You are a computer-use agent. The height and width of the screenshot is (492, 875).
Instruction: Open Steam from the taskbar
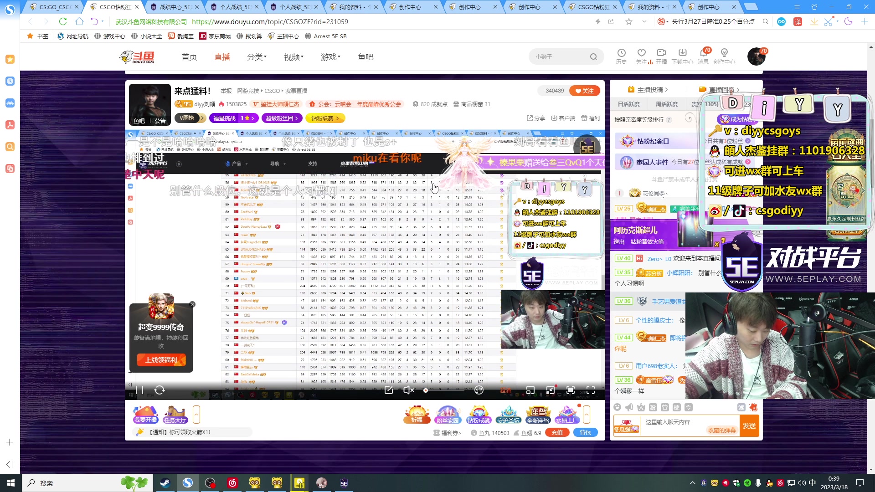[x=165, y=483]
